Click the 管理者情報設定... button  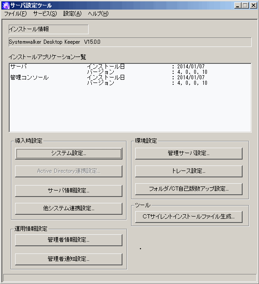click(x=69, y=240)
